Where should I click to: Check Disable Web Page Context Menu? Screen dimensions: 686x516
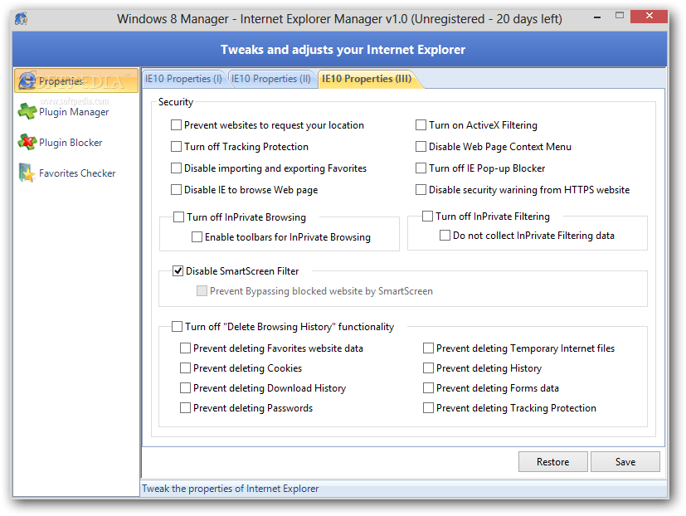(x=421, y=147)
